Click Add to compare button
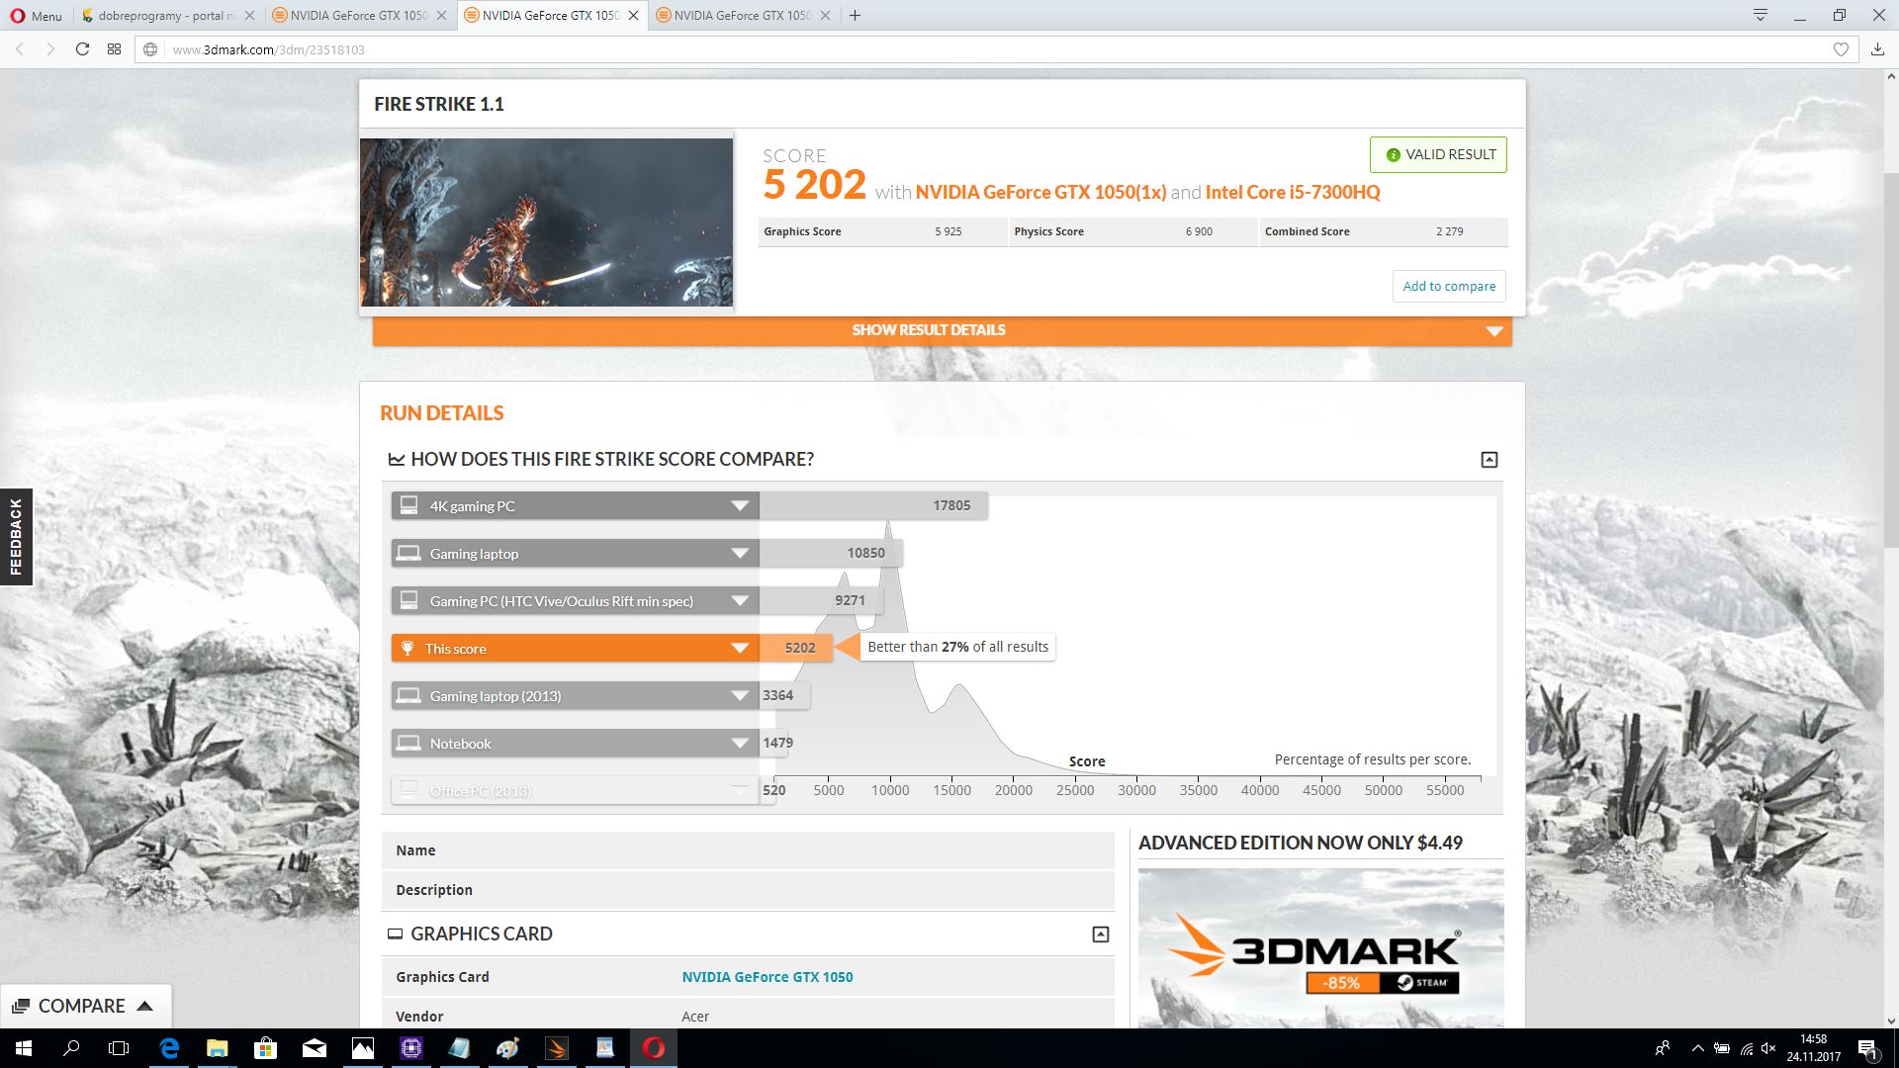 [x=1448, y=286]
